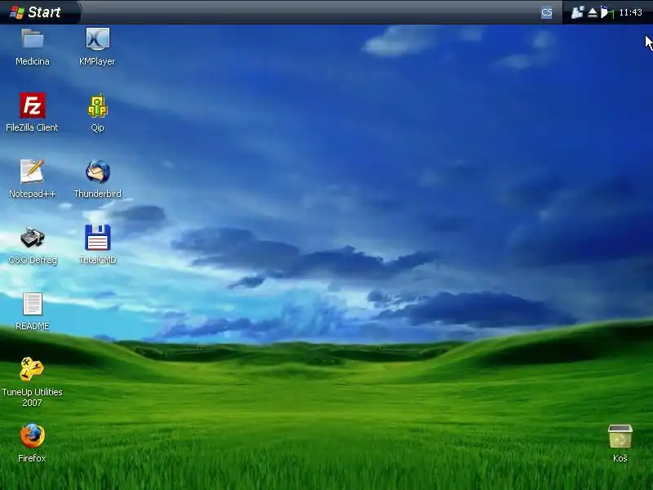Select the Firefox browser shortcut

click(x=33, y=436)
